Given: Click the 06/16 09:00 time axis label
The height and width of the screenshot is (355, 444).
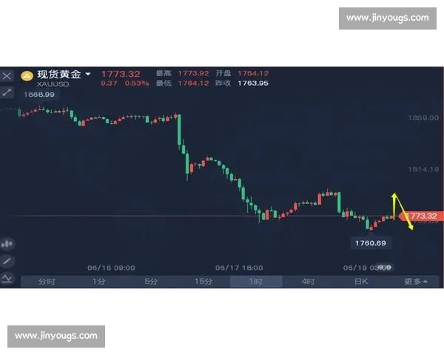Looking at the screenshot, I should (111, 268).
